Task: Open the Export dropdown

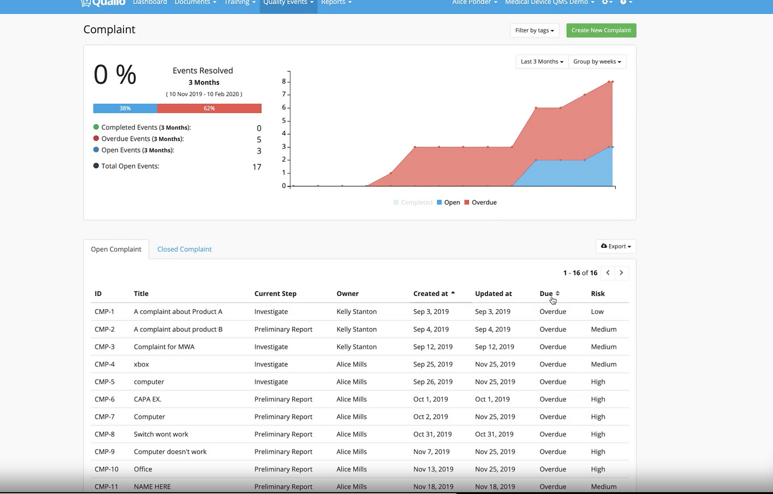Action: coord(616,246)
